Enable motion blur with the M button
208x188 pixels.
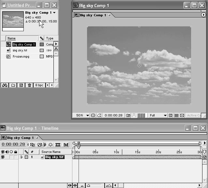(66, 145)
